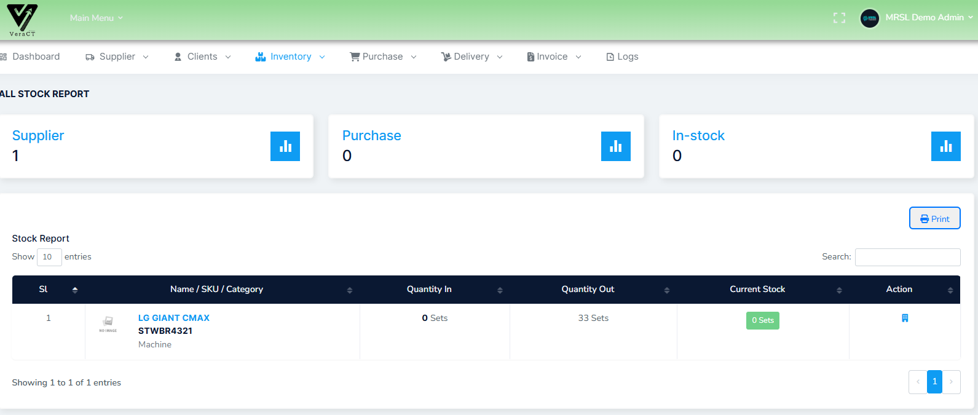Viewport: 978px width, 415px height.
Task: Click the product no-image thumbnail
Action: [x=108, y=323]
